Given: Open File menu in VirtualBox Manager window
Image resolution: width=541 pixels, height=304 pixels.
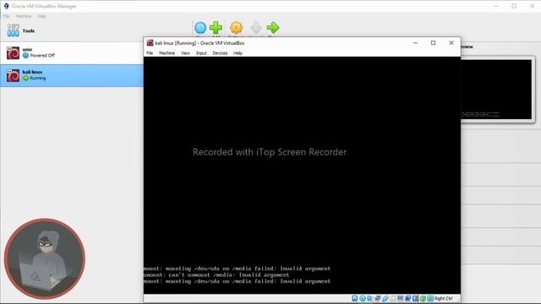Looking at the screenshot, I should point(6,16).
